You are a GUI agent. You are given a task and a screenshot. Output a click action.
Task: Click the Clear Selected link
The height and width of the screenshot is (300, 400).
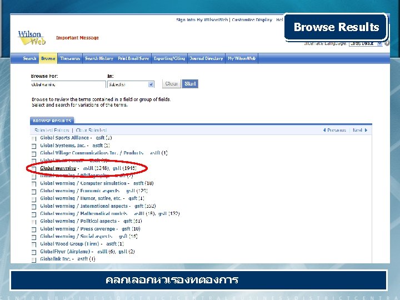click(x=91, y=130)
